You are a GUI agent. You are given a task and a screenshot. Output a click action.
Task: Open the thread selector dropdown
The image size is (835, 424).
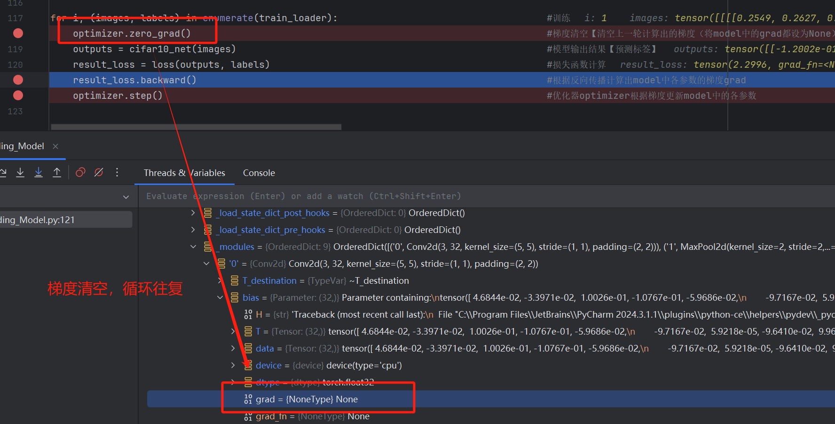pyautogui.click(x=126, y=197)
